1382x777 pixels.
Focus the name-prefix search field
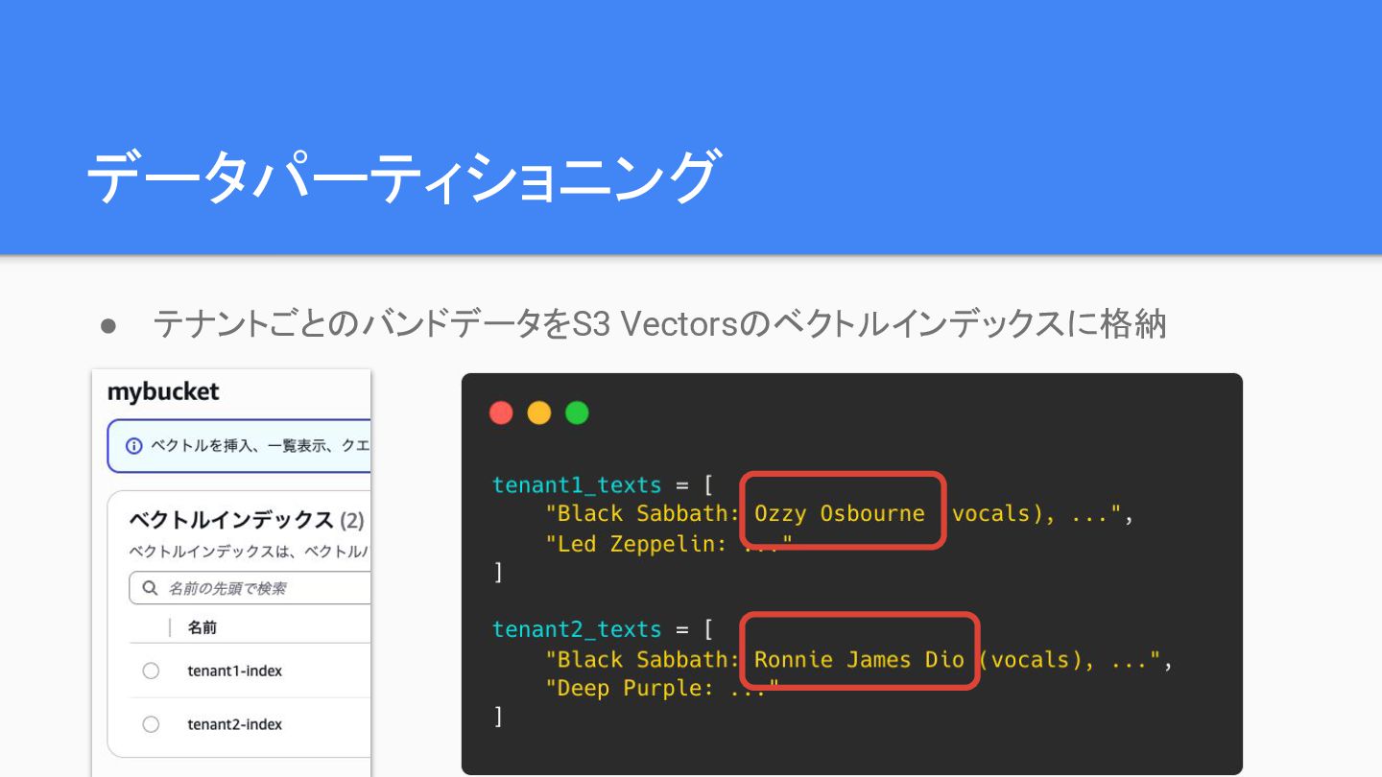pyautogui.click(x=250, y=588)
